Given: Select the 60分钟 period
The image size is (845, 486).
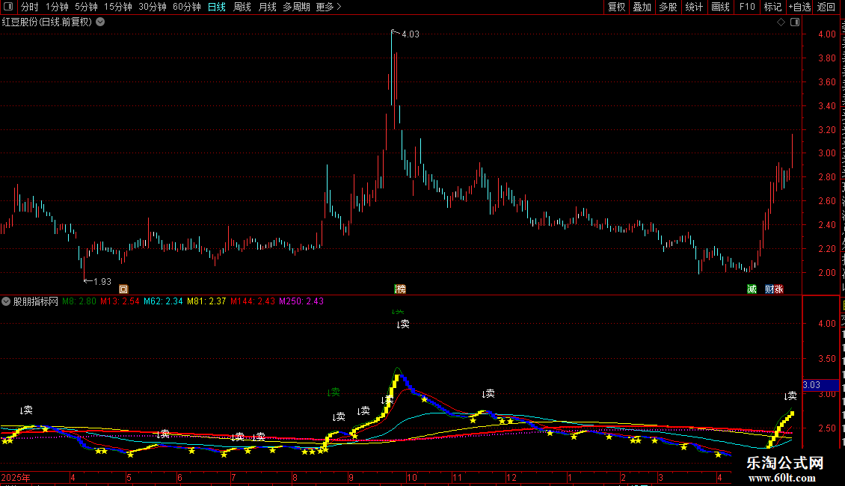Looking at the screenshot, I should tap(187, 7).
